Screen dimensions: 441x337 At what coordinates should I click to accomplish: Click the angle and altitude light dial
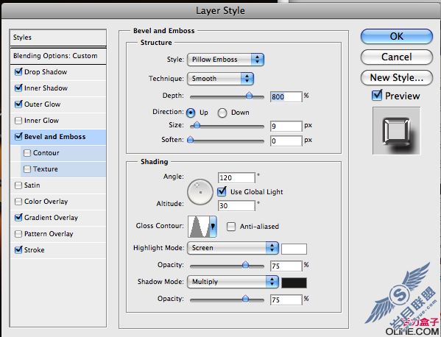point(200,192)
